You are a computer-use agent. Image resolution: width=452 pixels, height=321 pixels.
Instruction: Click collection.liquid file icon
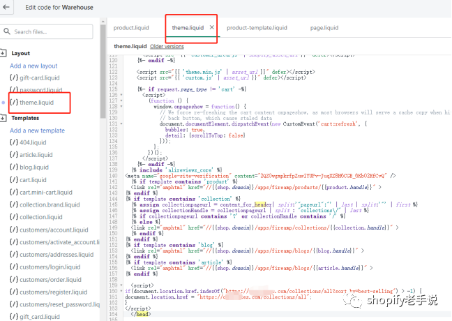(14, 217)
